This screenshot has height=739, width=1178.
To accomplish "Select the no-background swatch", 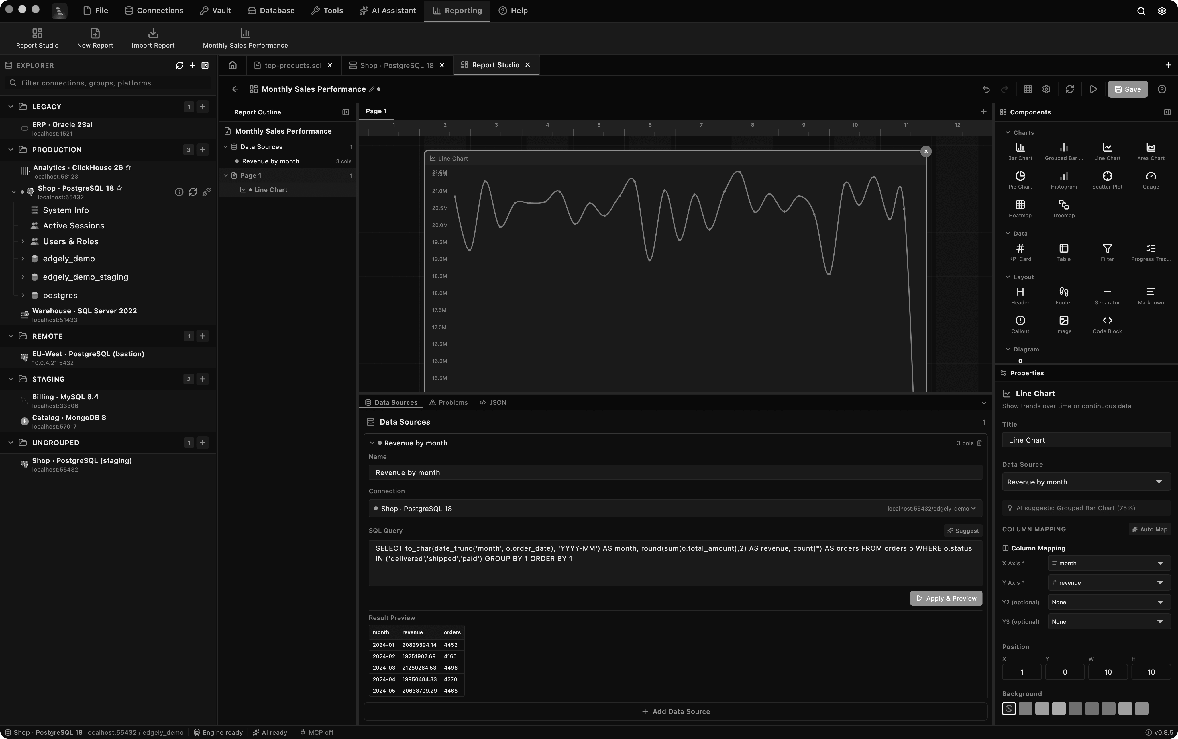I will click(x=1008, y=709).
